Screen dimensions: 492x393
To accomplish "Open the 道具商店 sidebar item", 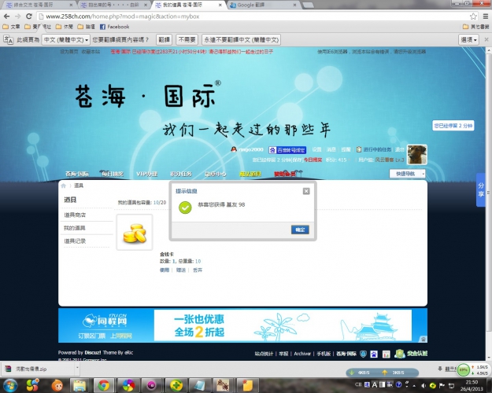I will (75, 215).
